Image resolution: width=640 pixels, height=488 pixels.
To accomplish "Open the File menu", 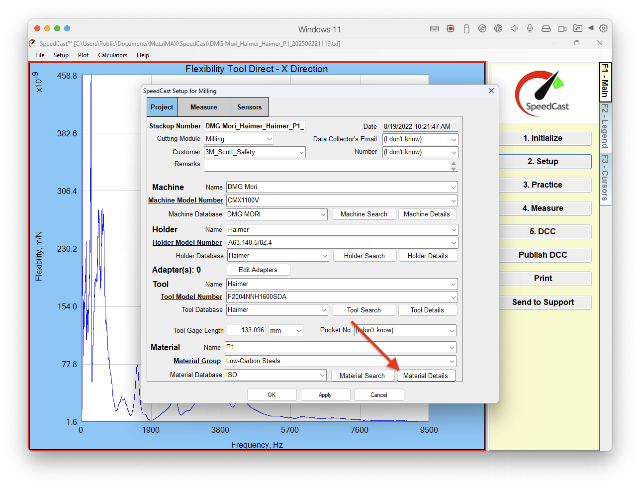I will click(40, 55).
